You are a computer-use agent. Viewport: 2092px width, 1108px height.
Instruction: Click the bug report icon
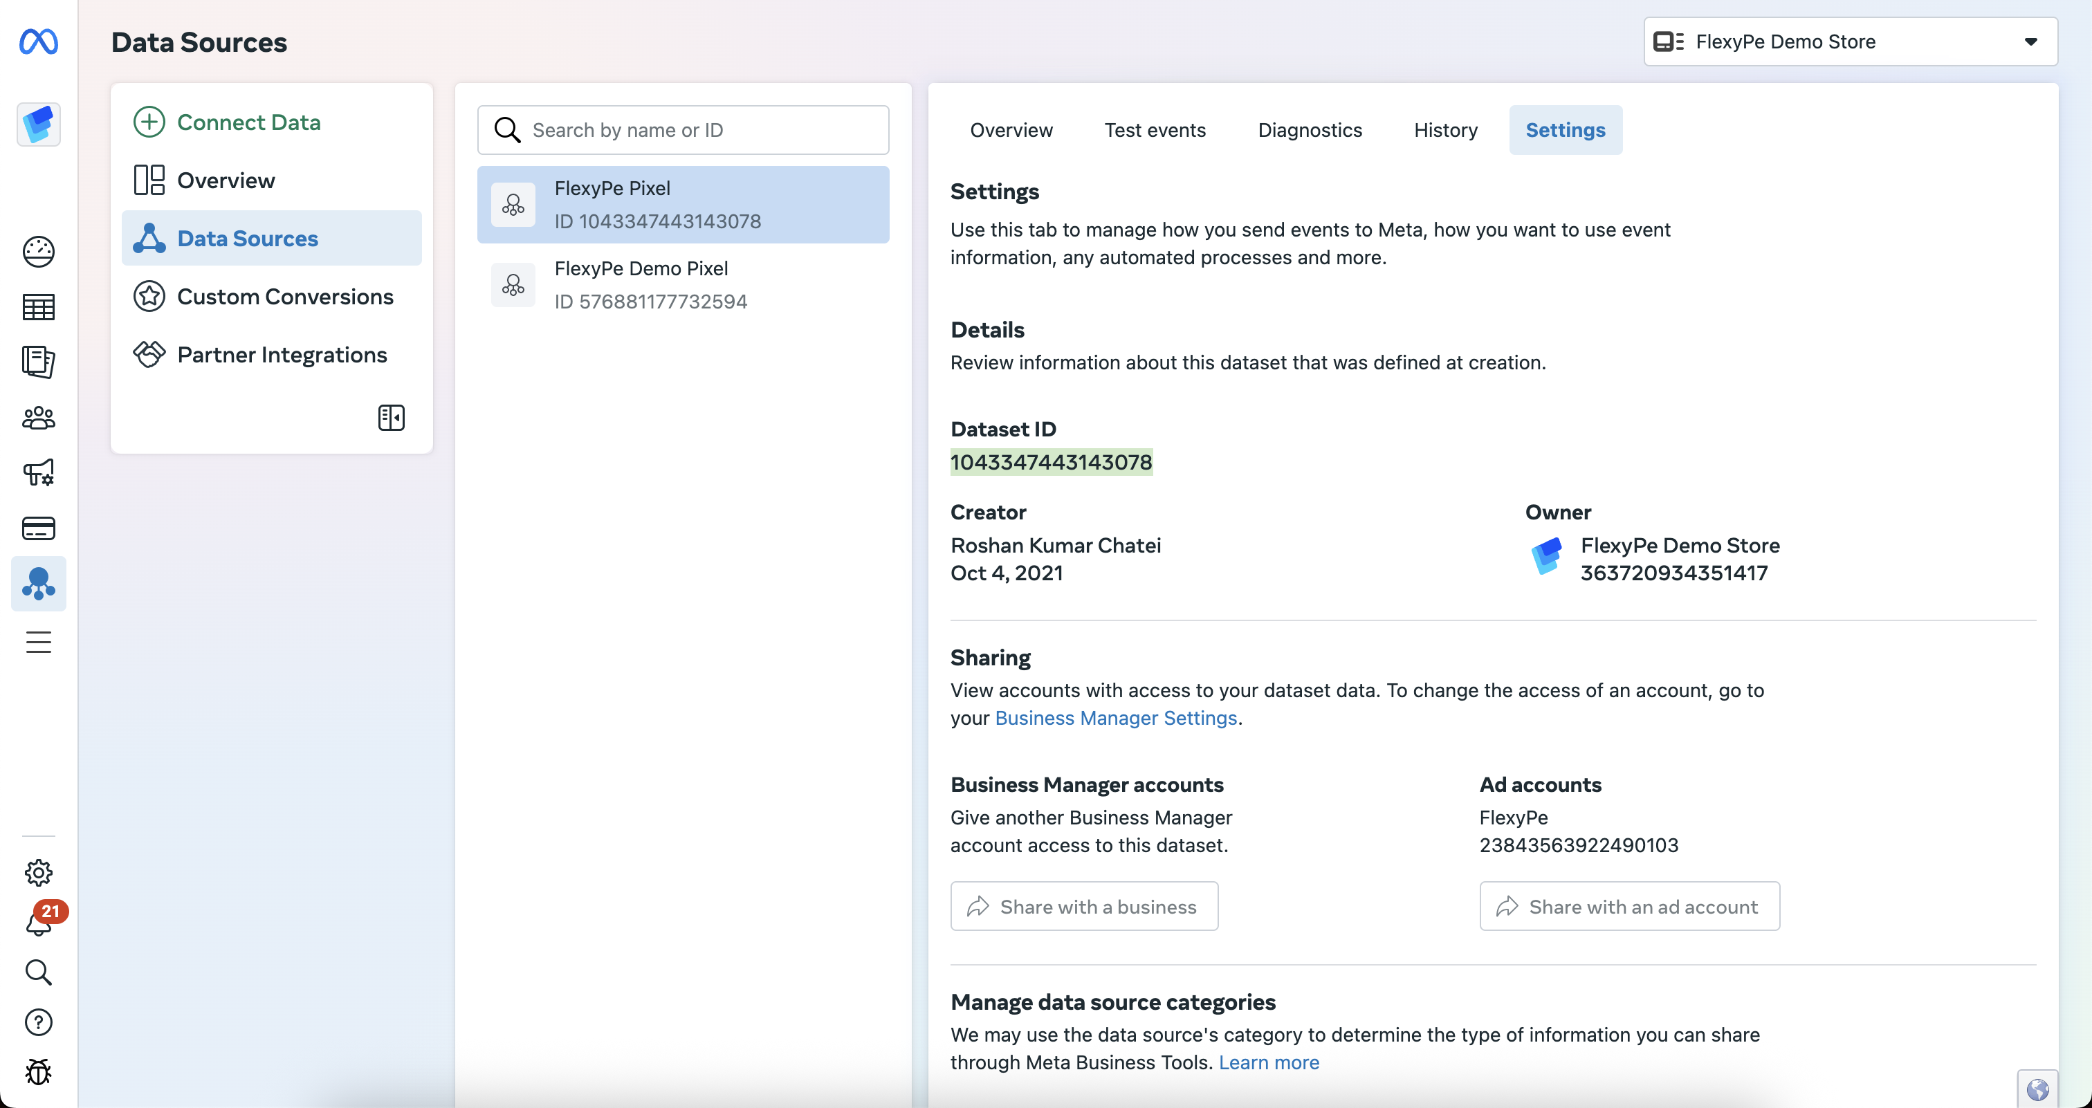(x=38, y=1072)
